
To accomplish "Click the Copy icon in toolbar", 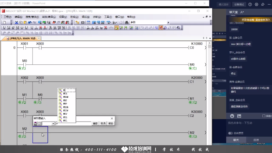I will [21, 22].
